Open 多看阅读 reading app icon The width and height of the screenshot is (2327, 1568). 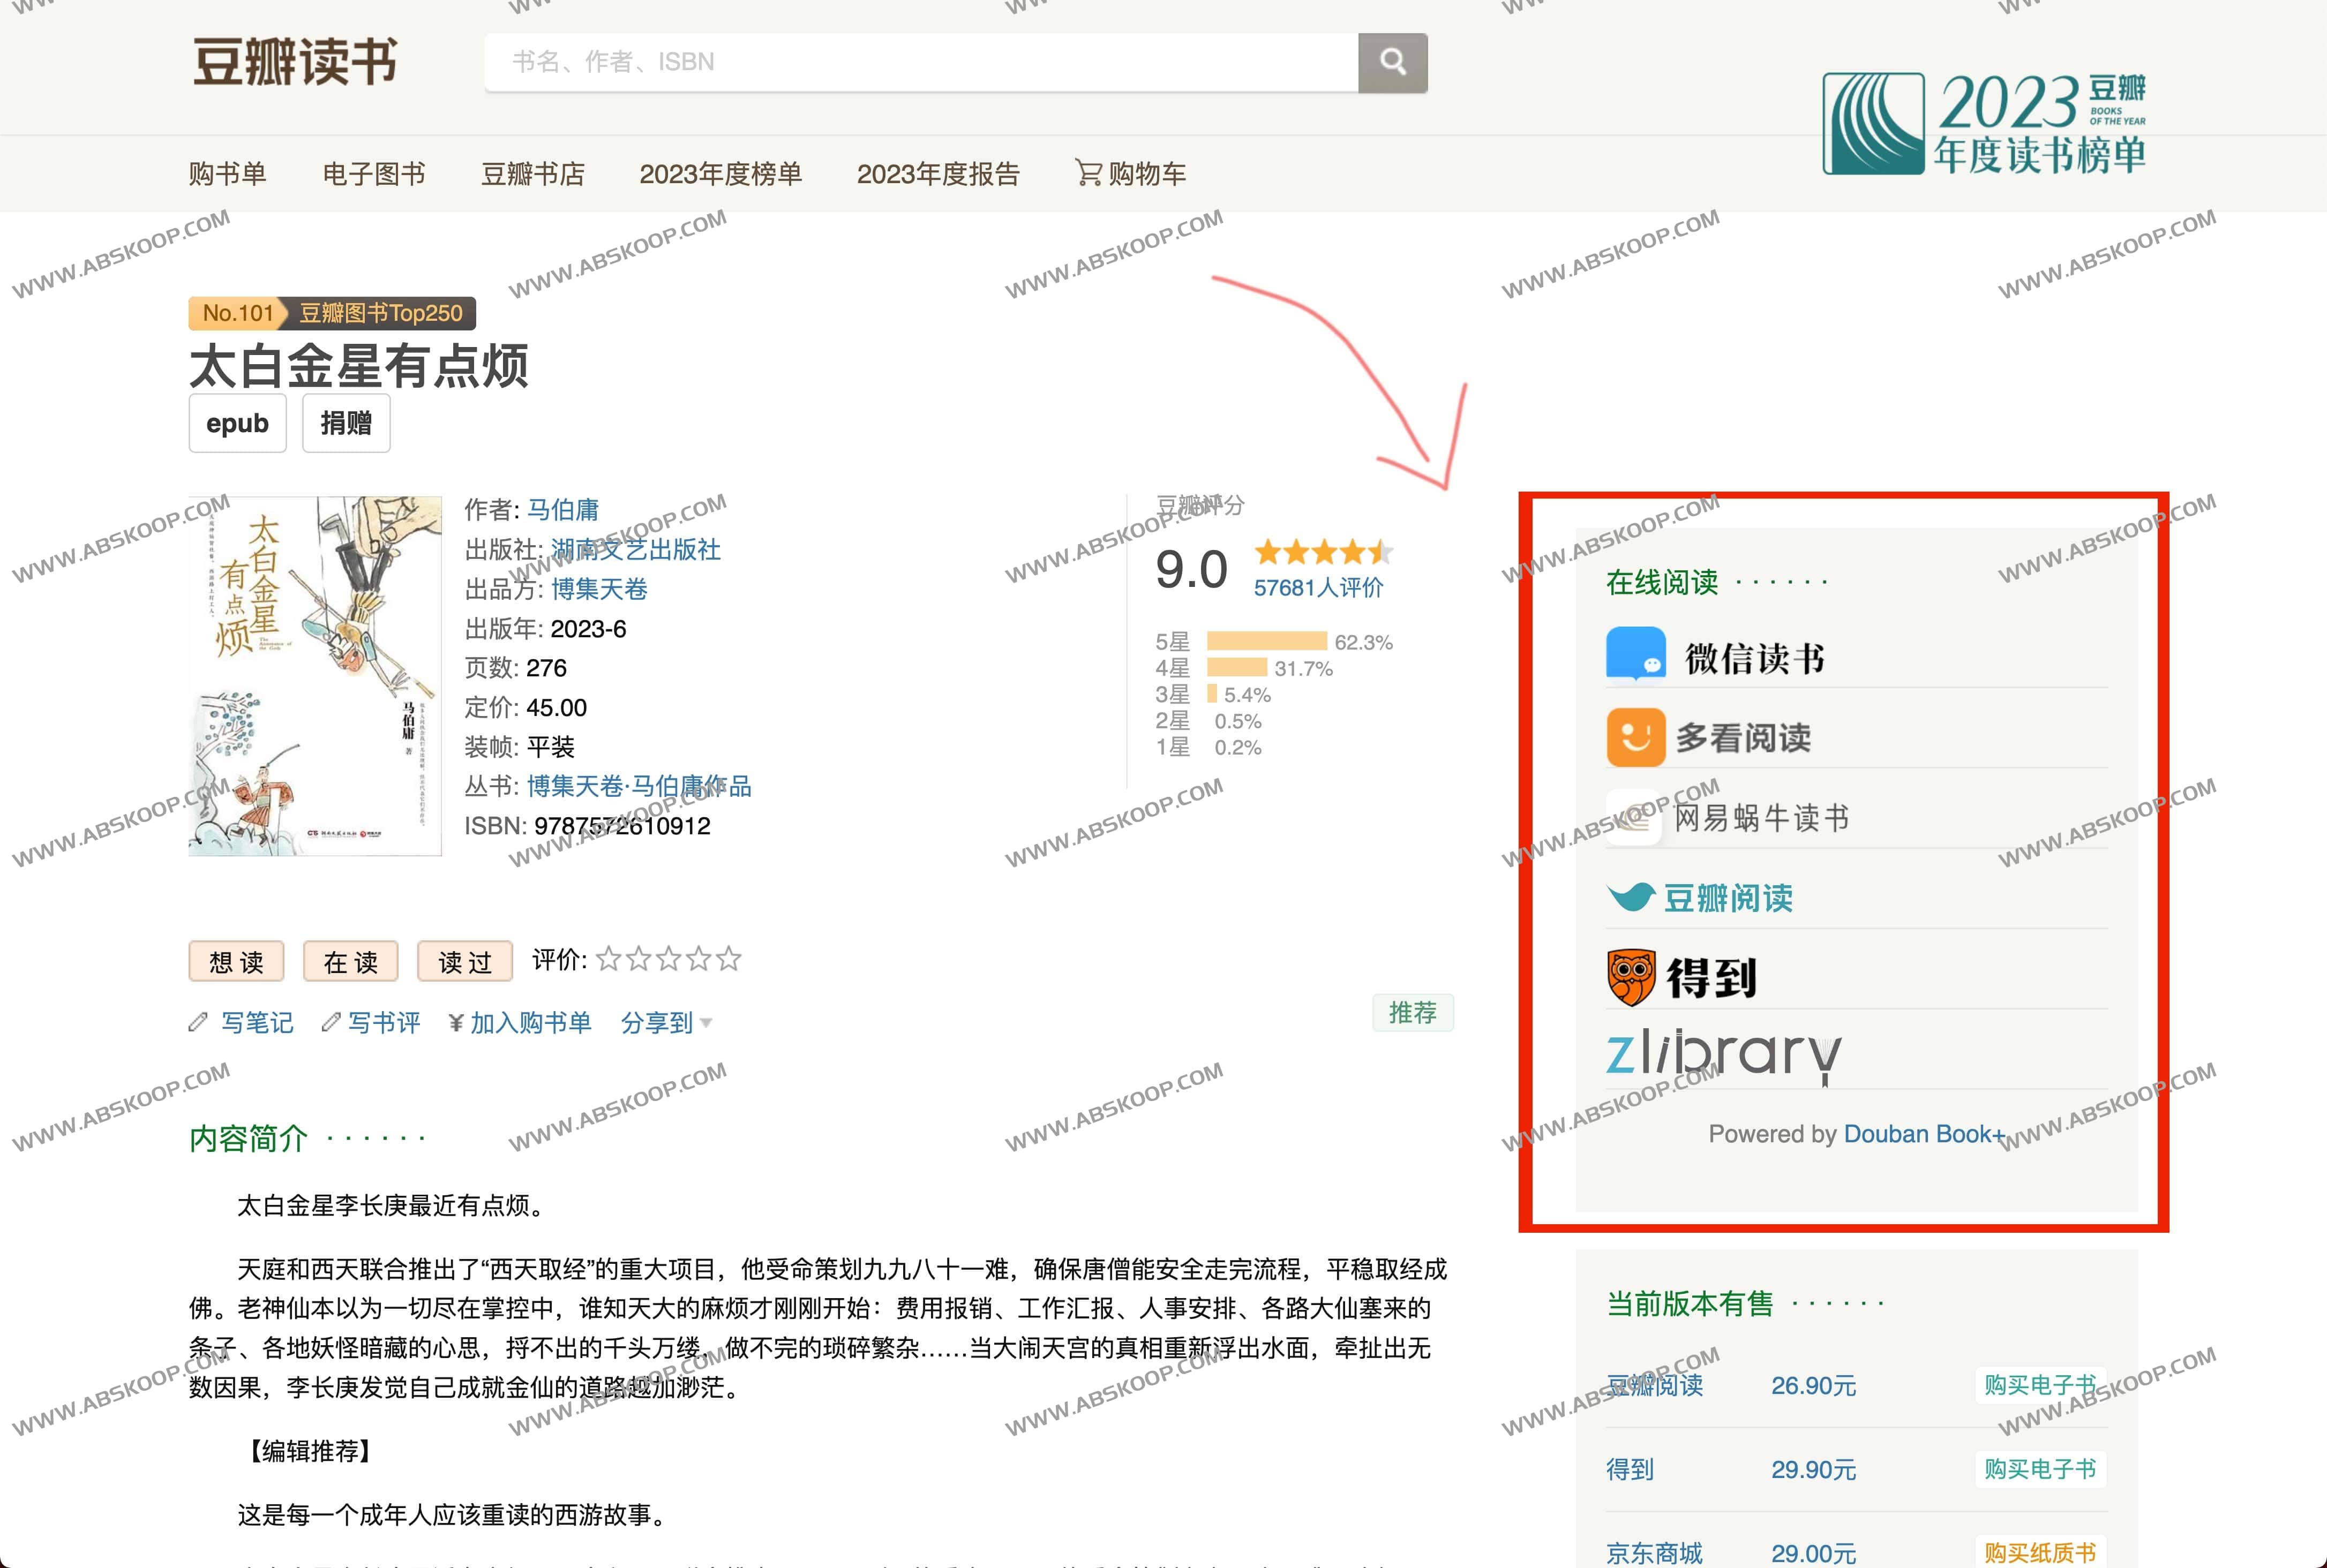point(1636,737)
